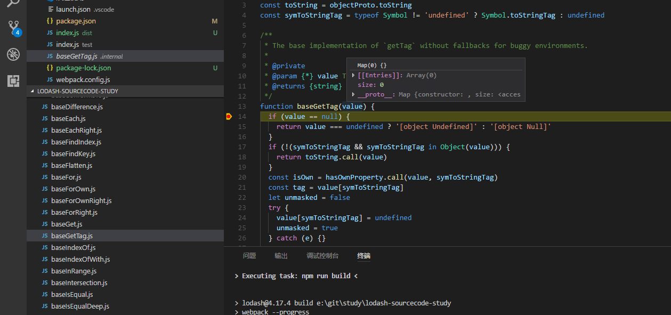Open baseIntersection.js in file tree

(x=125, y=282)
